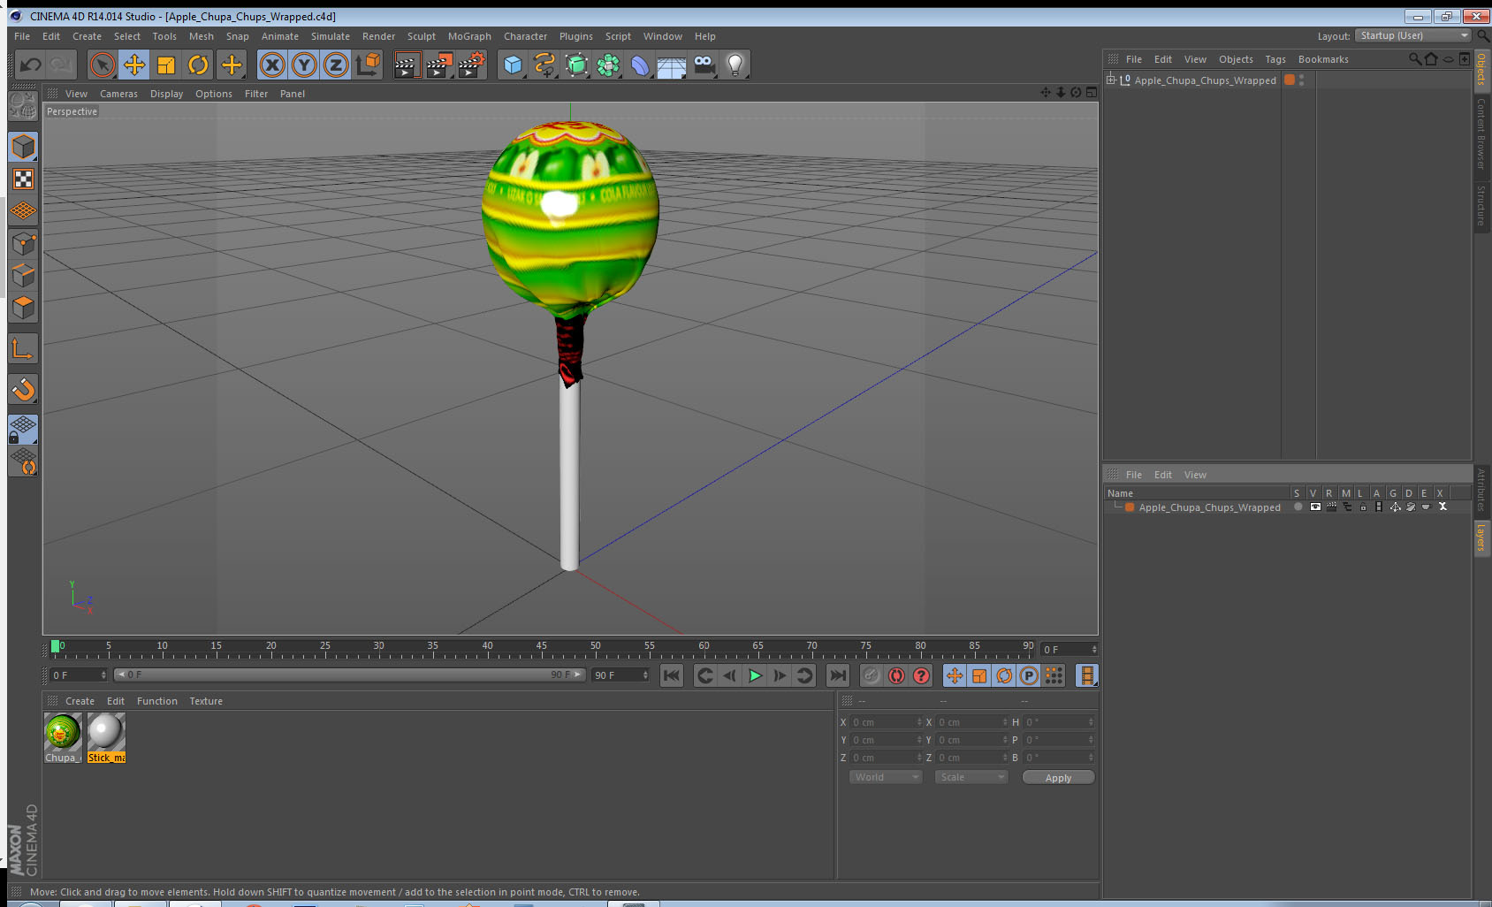Image resolution: width=1492 pixels, height=907 pixels.
Task: Open the Sculpt menu
Action: (422, 36)
